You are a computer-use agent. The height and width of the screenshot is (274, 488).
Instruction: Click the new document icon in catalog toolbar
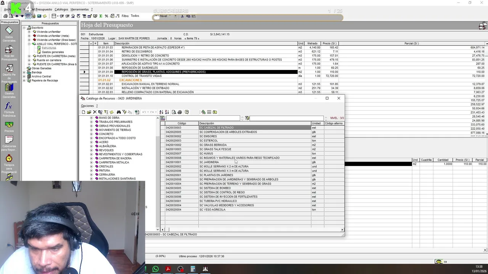[x=83, y=112]
